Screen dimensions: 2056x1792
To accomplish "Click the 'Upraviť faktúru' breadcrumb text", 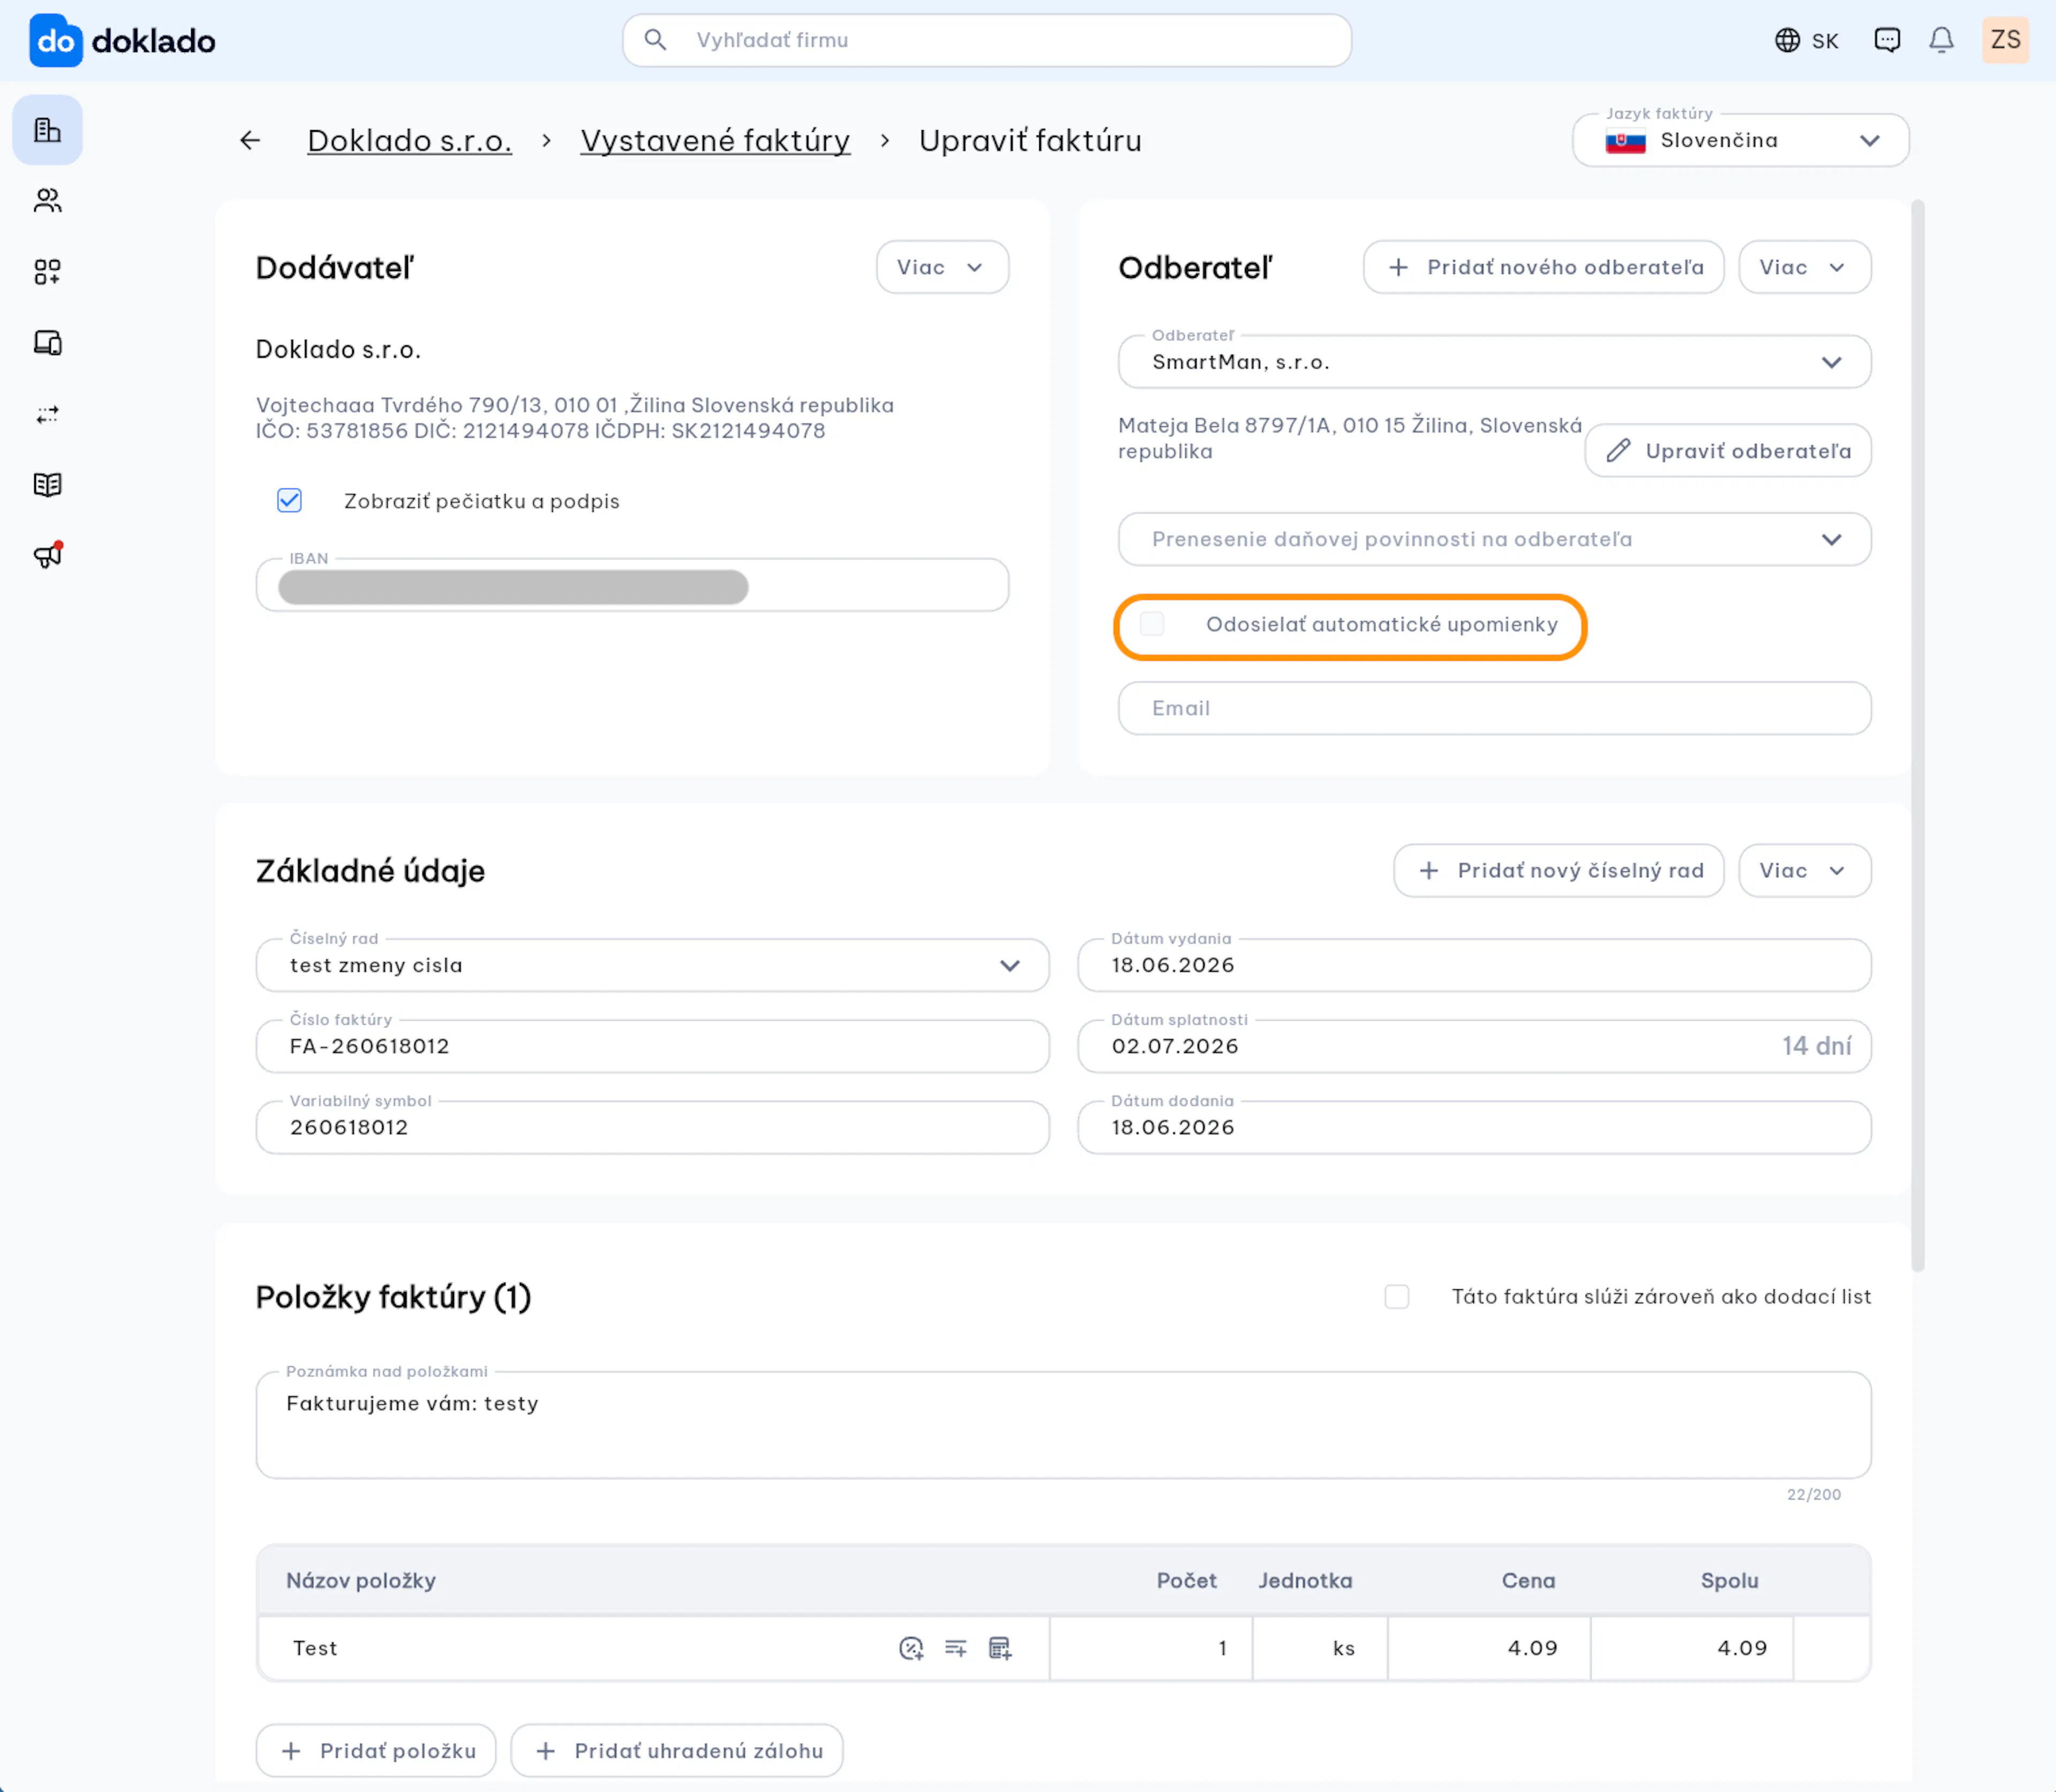I will click(1030, 141).
